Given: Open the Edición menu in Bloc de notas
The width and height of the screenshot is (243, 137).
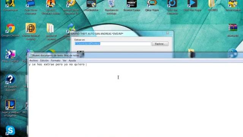Looking at the screenshot, I should [44, 61].
